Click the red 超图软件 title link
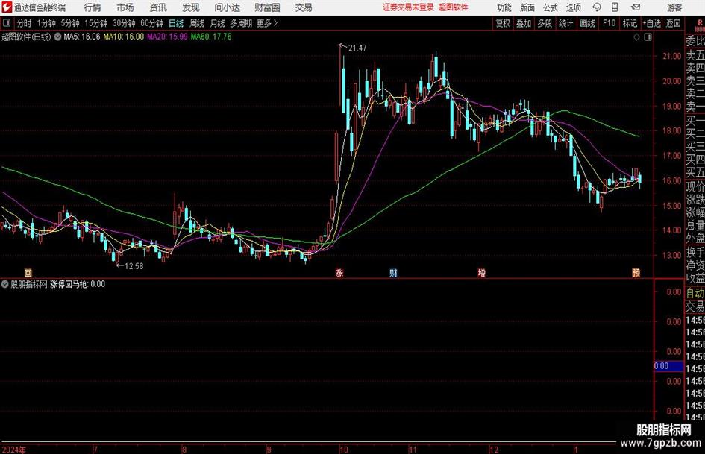The height and width of the screenshot is (454, 705). (454, 7)
